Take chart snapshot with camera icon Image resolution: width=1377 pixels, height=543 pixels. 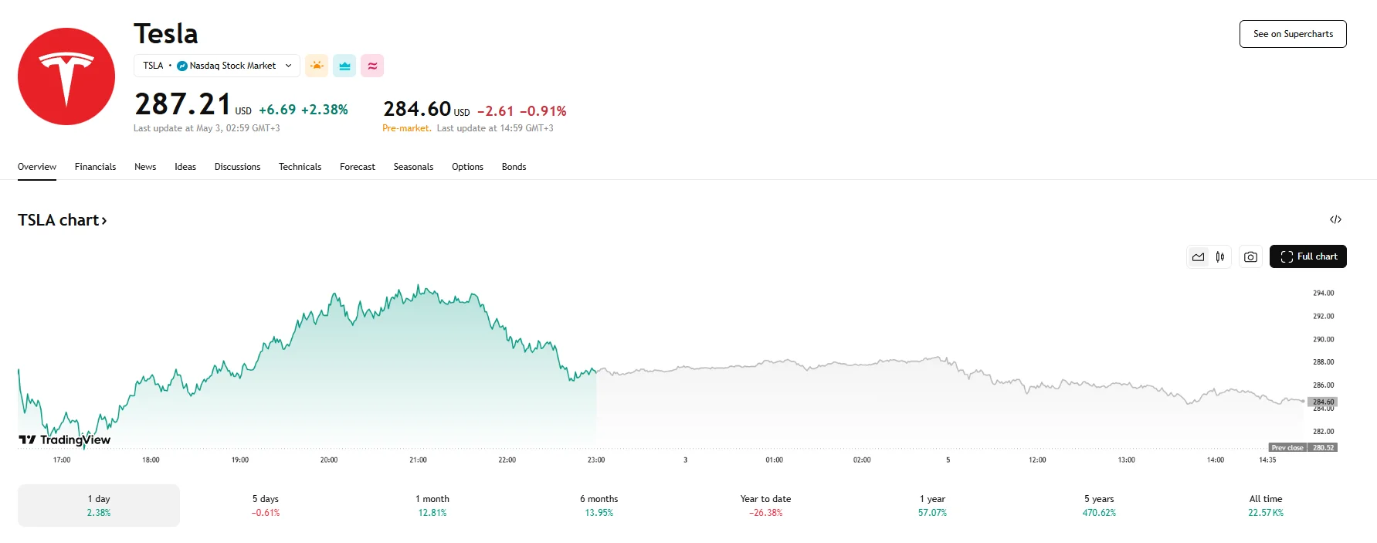pos(1250,256)
